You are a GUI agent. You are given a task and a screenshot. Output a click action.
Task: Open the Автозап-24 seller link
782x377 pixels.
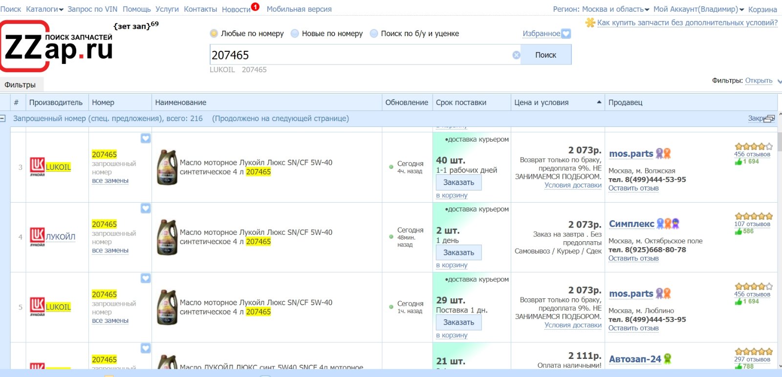pyautogui.click(x=635, y=359)
